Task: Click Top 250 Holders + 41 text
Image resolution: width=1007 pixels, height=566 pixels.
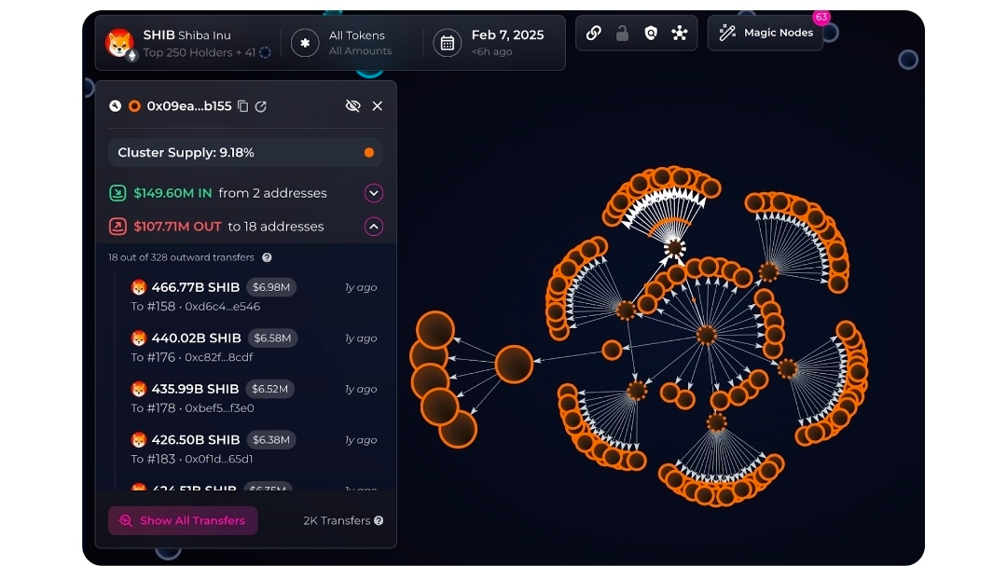Action: 200,52
